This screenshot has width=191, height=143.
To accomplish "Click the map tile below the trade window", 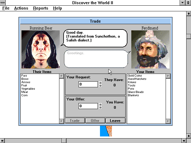I will (106, 131).
